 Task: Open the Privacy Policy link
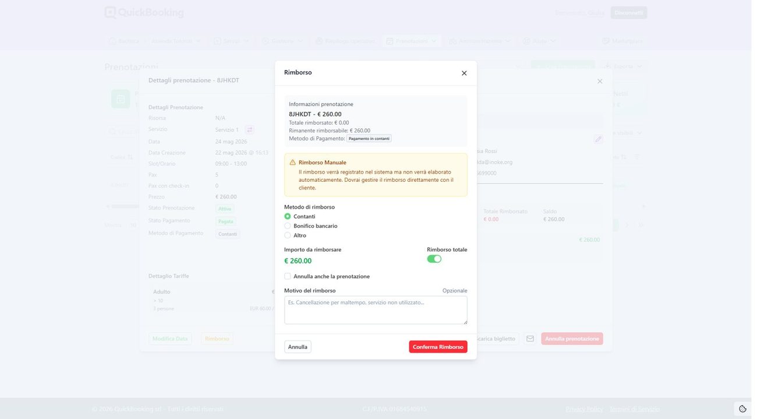pos(585,409)
